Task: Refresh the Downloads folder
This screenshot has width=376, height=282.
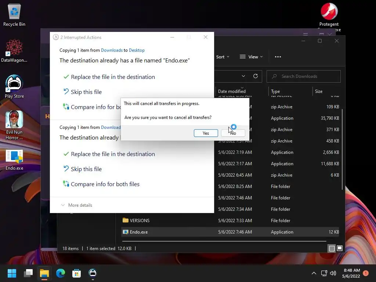Action: pyautogui.click(x=256, y=76)
